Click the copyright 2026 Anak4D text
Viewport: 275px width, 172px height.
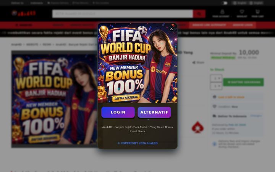click(x=137, y=143)
